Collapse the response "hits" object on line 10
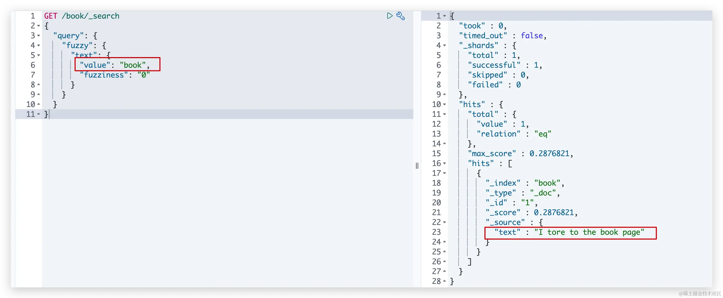 [x=444, y=105]
